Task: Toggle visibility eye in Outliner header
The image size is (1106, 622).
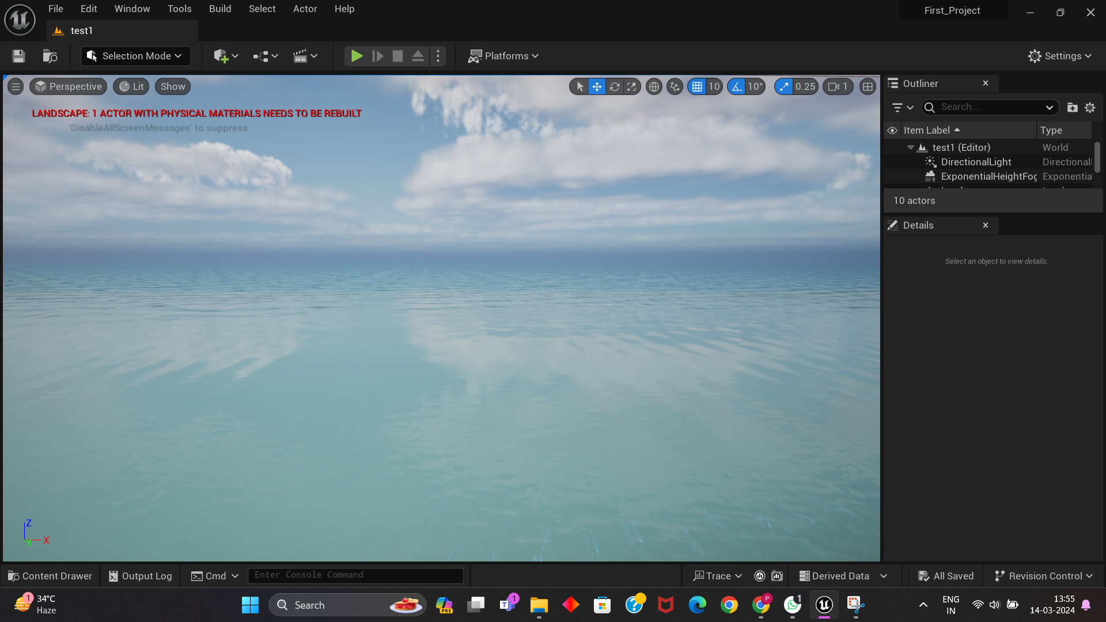Action: pyautogui.click(x=892, y=130)
